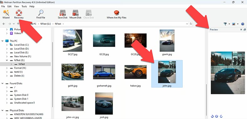Select Local Disk (C:) in tree

pyautogui.click(x=21, y=45)
